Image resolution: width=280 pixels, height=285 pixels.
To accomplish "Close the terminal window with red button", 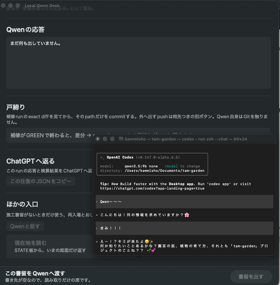I will (x=98, y=139).
